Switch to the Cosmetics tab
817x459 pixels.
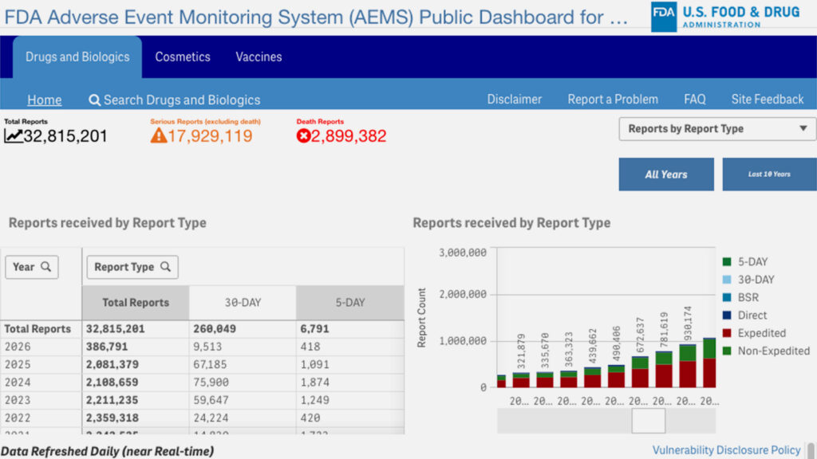tap(183, 57)
